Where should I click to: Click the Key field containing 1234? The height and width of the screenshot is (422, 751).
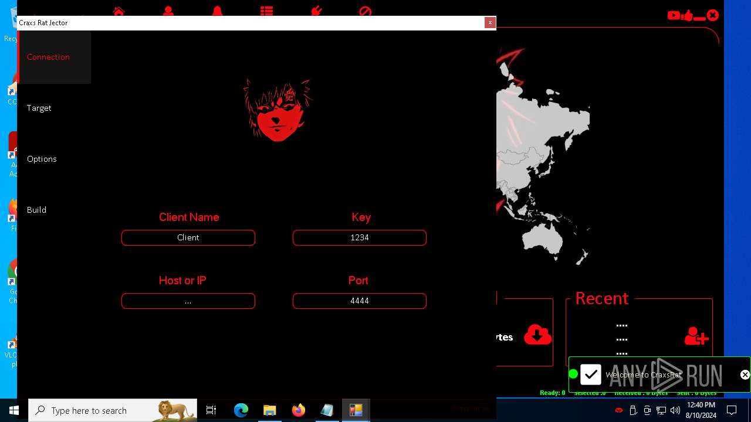coord(360,237)
